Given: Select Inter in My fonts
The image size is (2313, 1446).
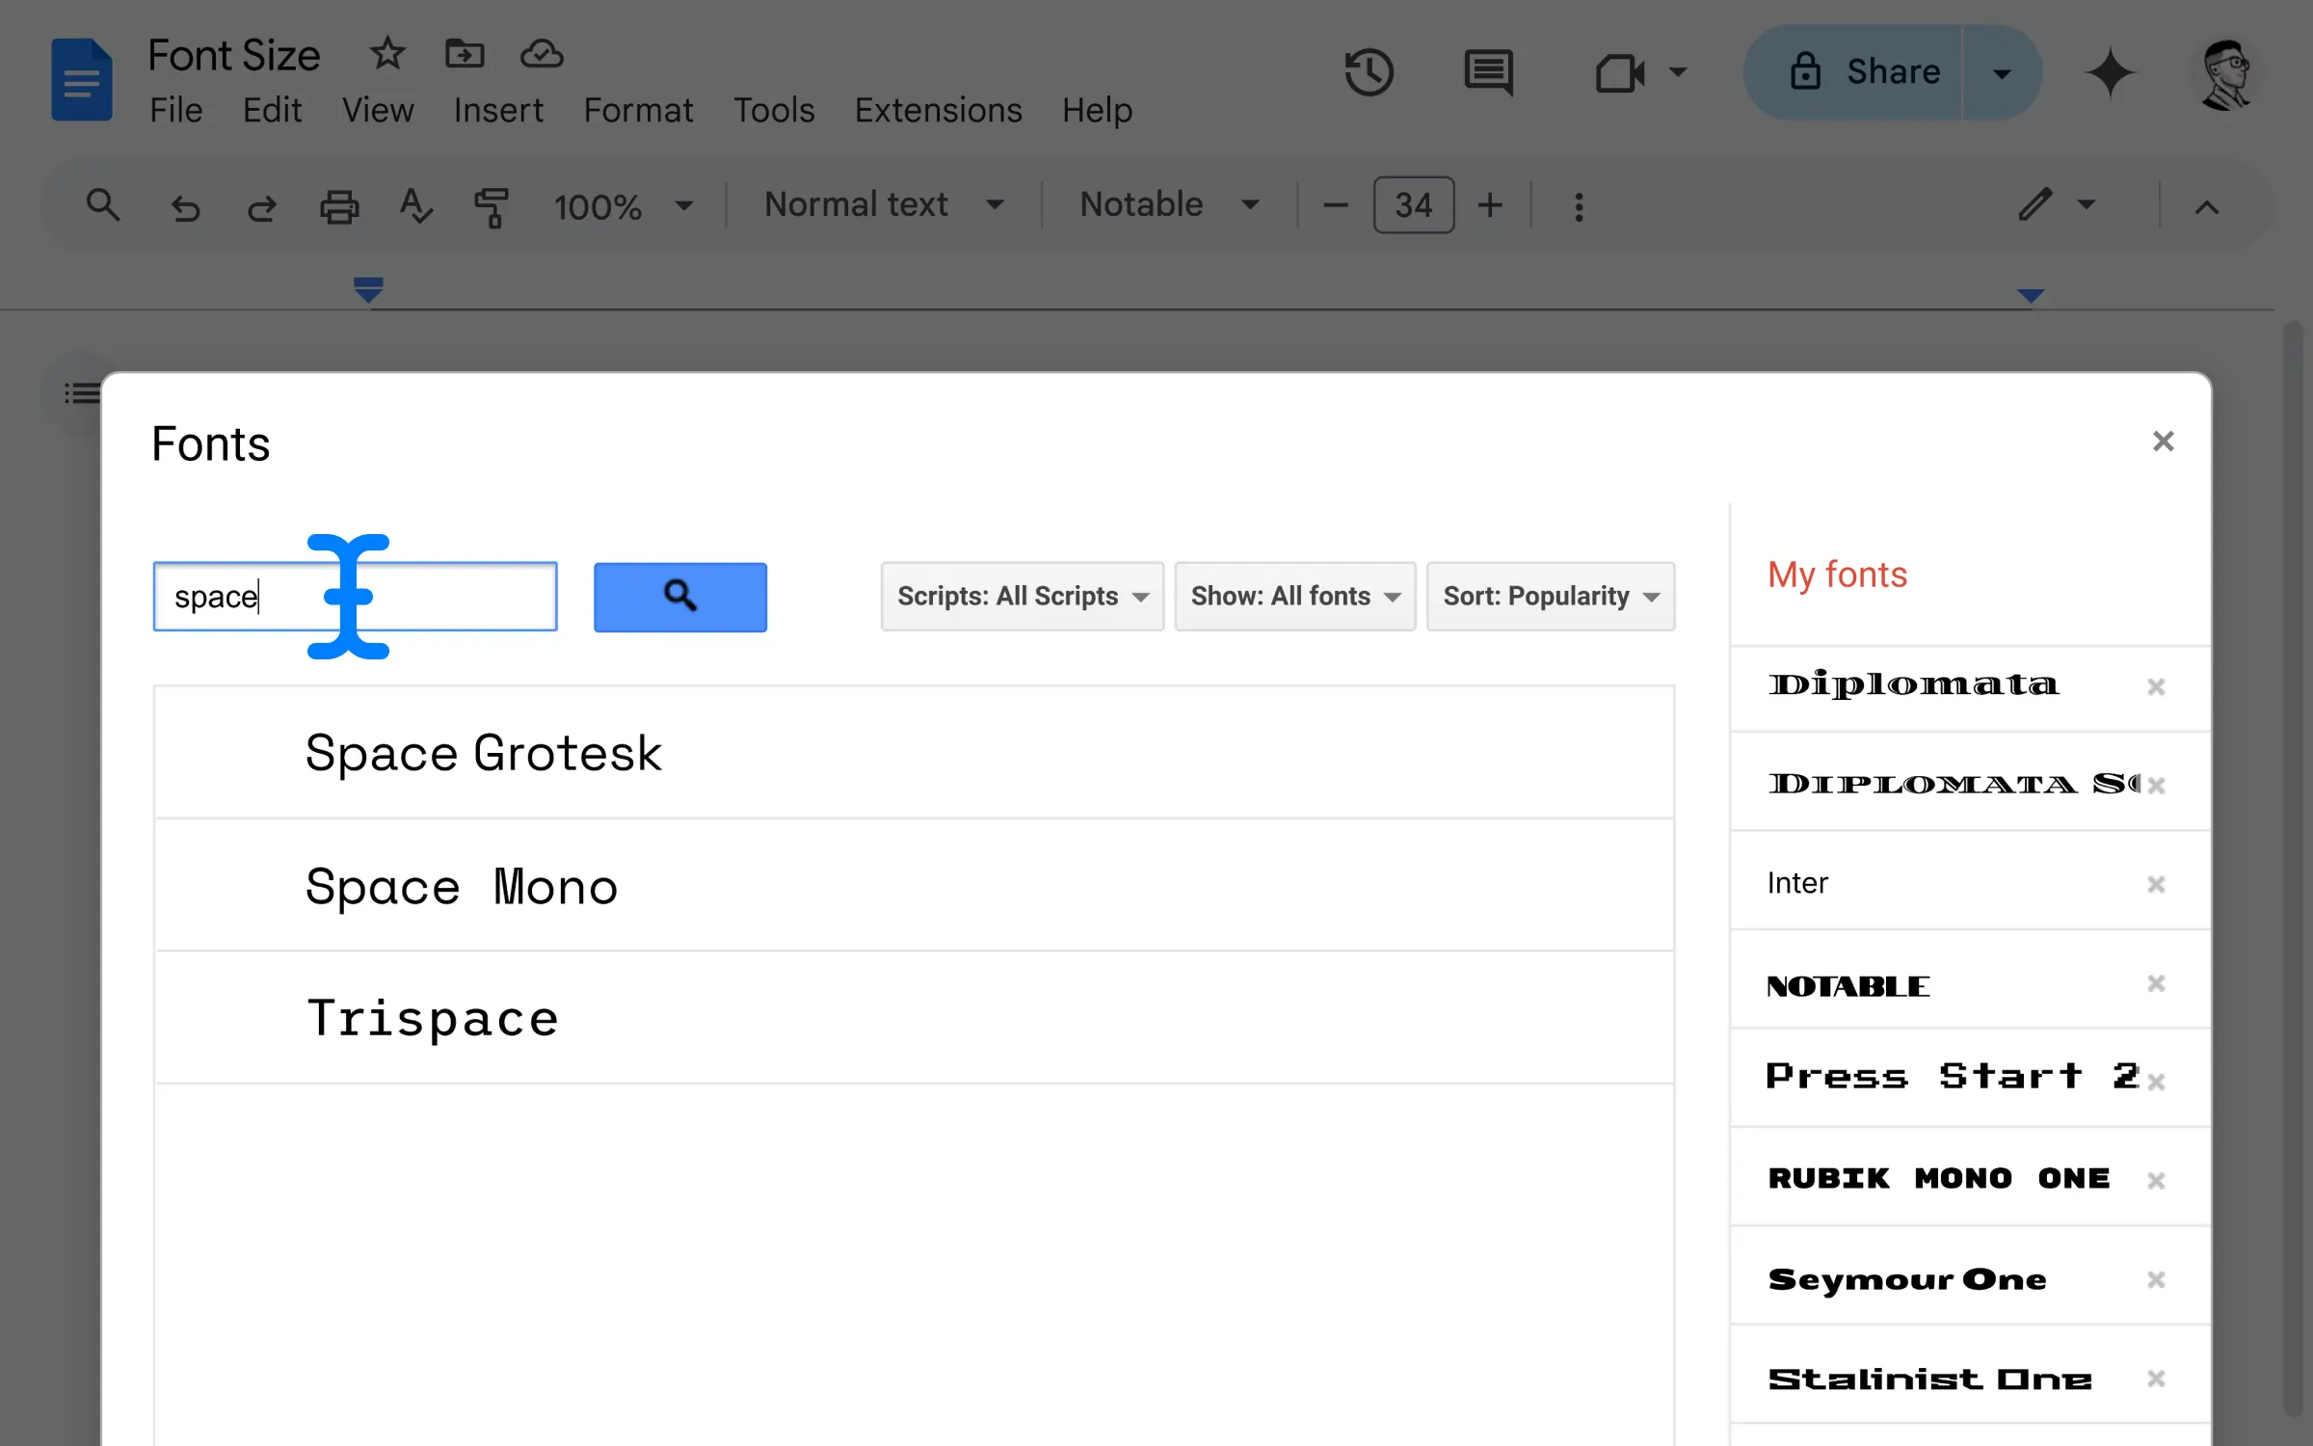Looking at the screenshot, I should tap(1797, 883).
